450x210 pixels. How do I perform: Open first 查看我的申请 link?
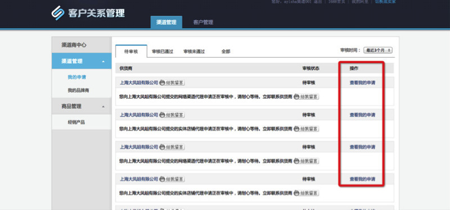click(x=362, y=83)
